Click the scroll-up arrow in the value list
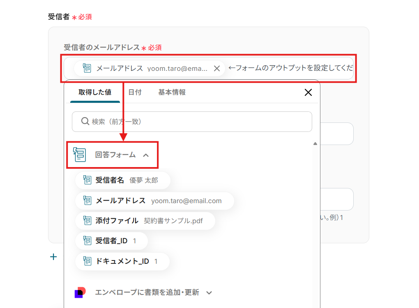 [x=315, y=144]
